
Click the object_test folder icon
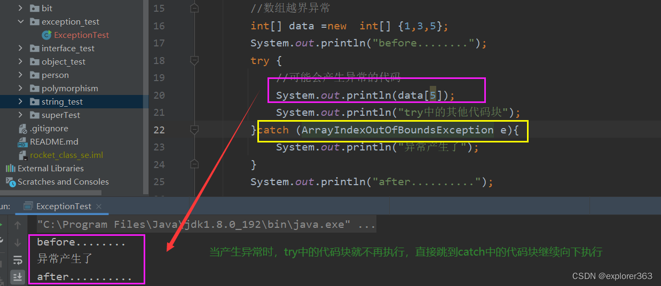(34, 62)
